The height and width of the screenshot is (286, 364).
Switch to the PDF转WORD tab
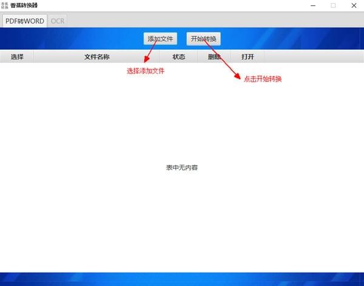click(25, 21)
